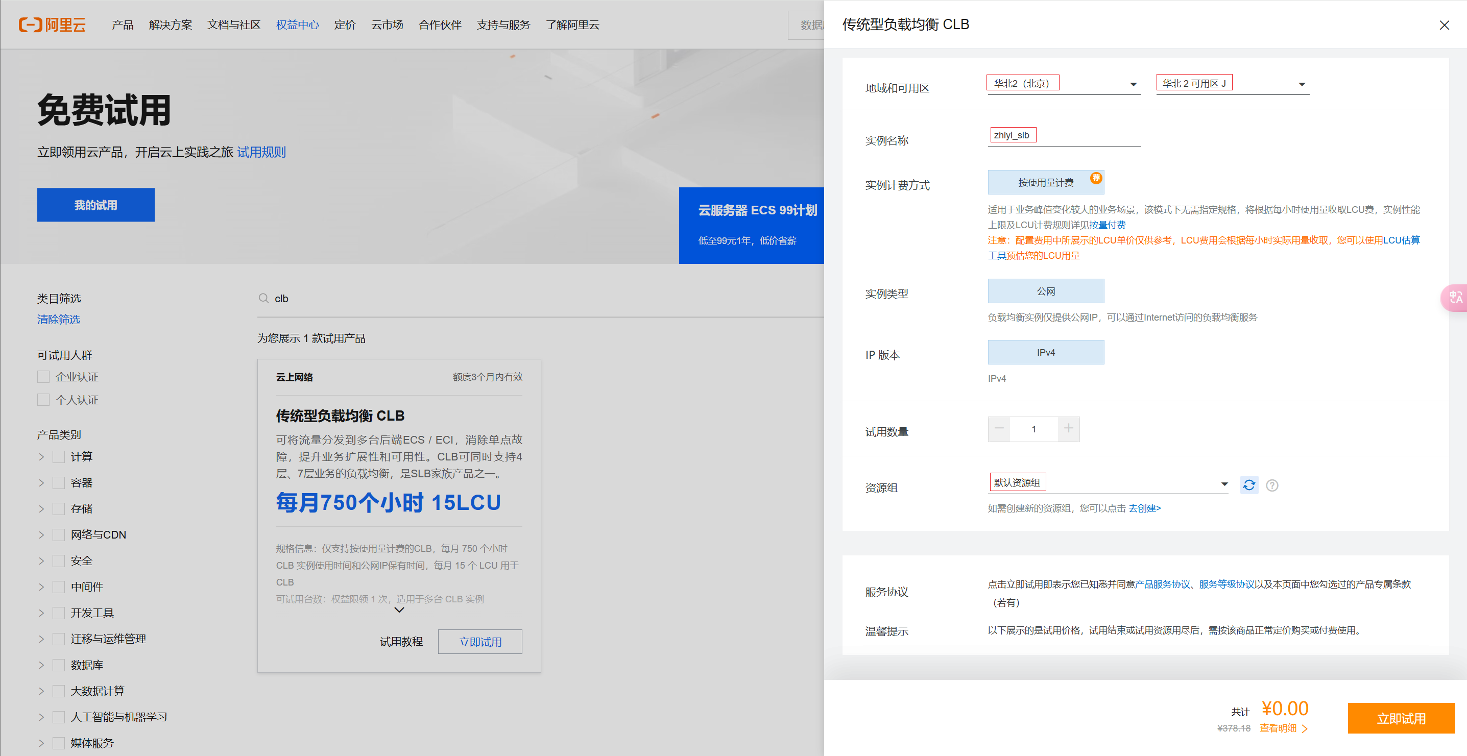Expand the 计算 category arrow
The image size is (1467, 756).
[x=41, y=456]
